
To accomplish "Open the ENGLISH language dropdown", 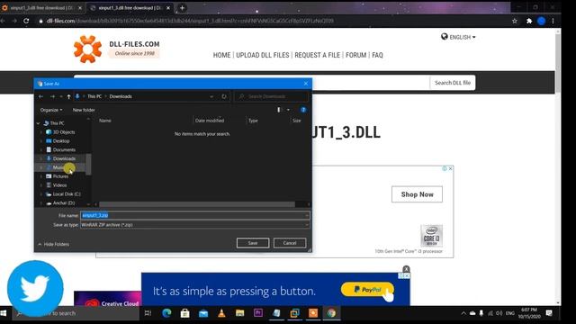I will click(458, 37).
